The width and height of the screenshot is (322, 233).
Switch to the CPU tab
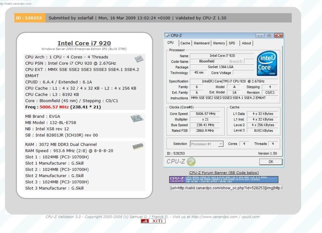click(171, 43)
